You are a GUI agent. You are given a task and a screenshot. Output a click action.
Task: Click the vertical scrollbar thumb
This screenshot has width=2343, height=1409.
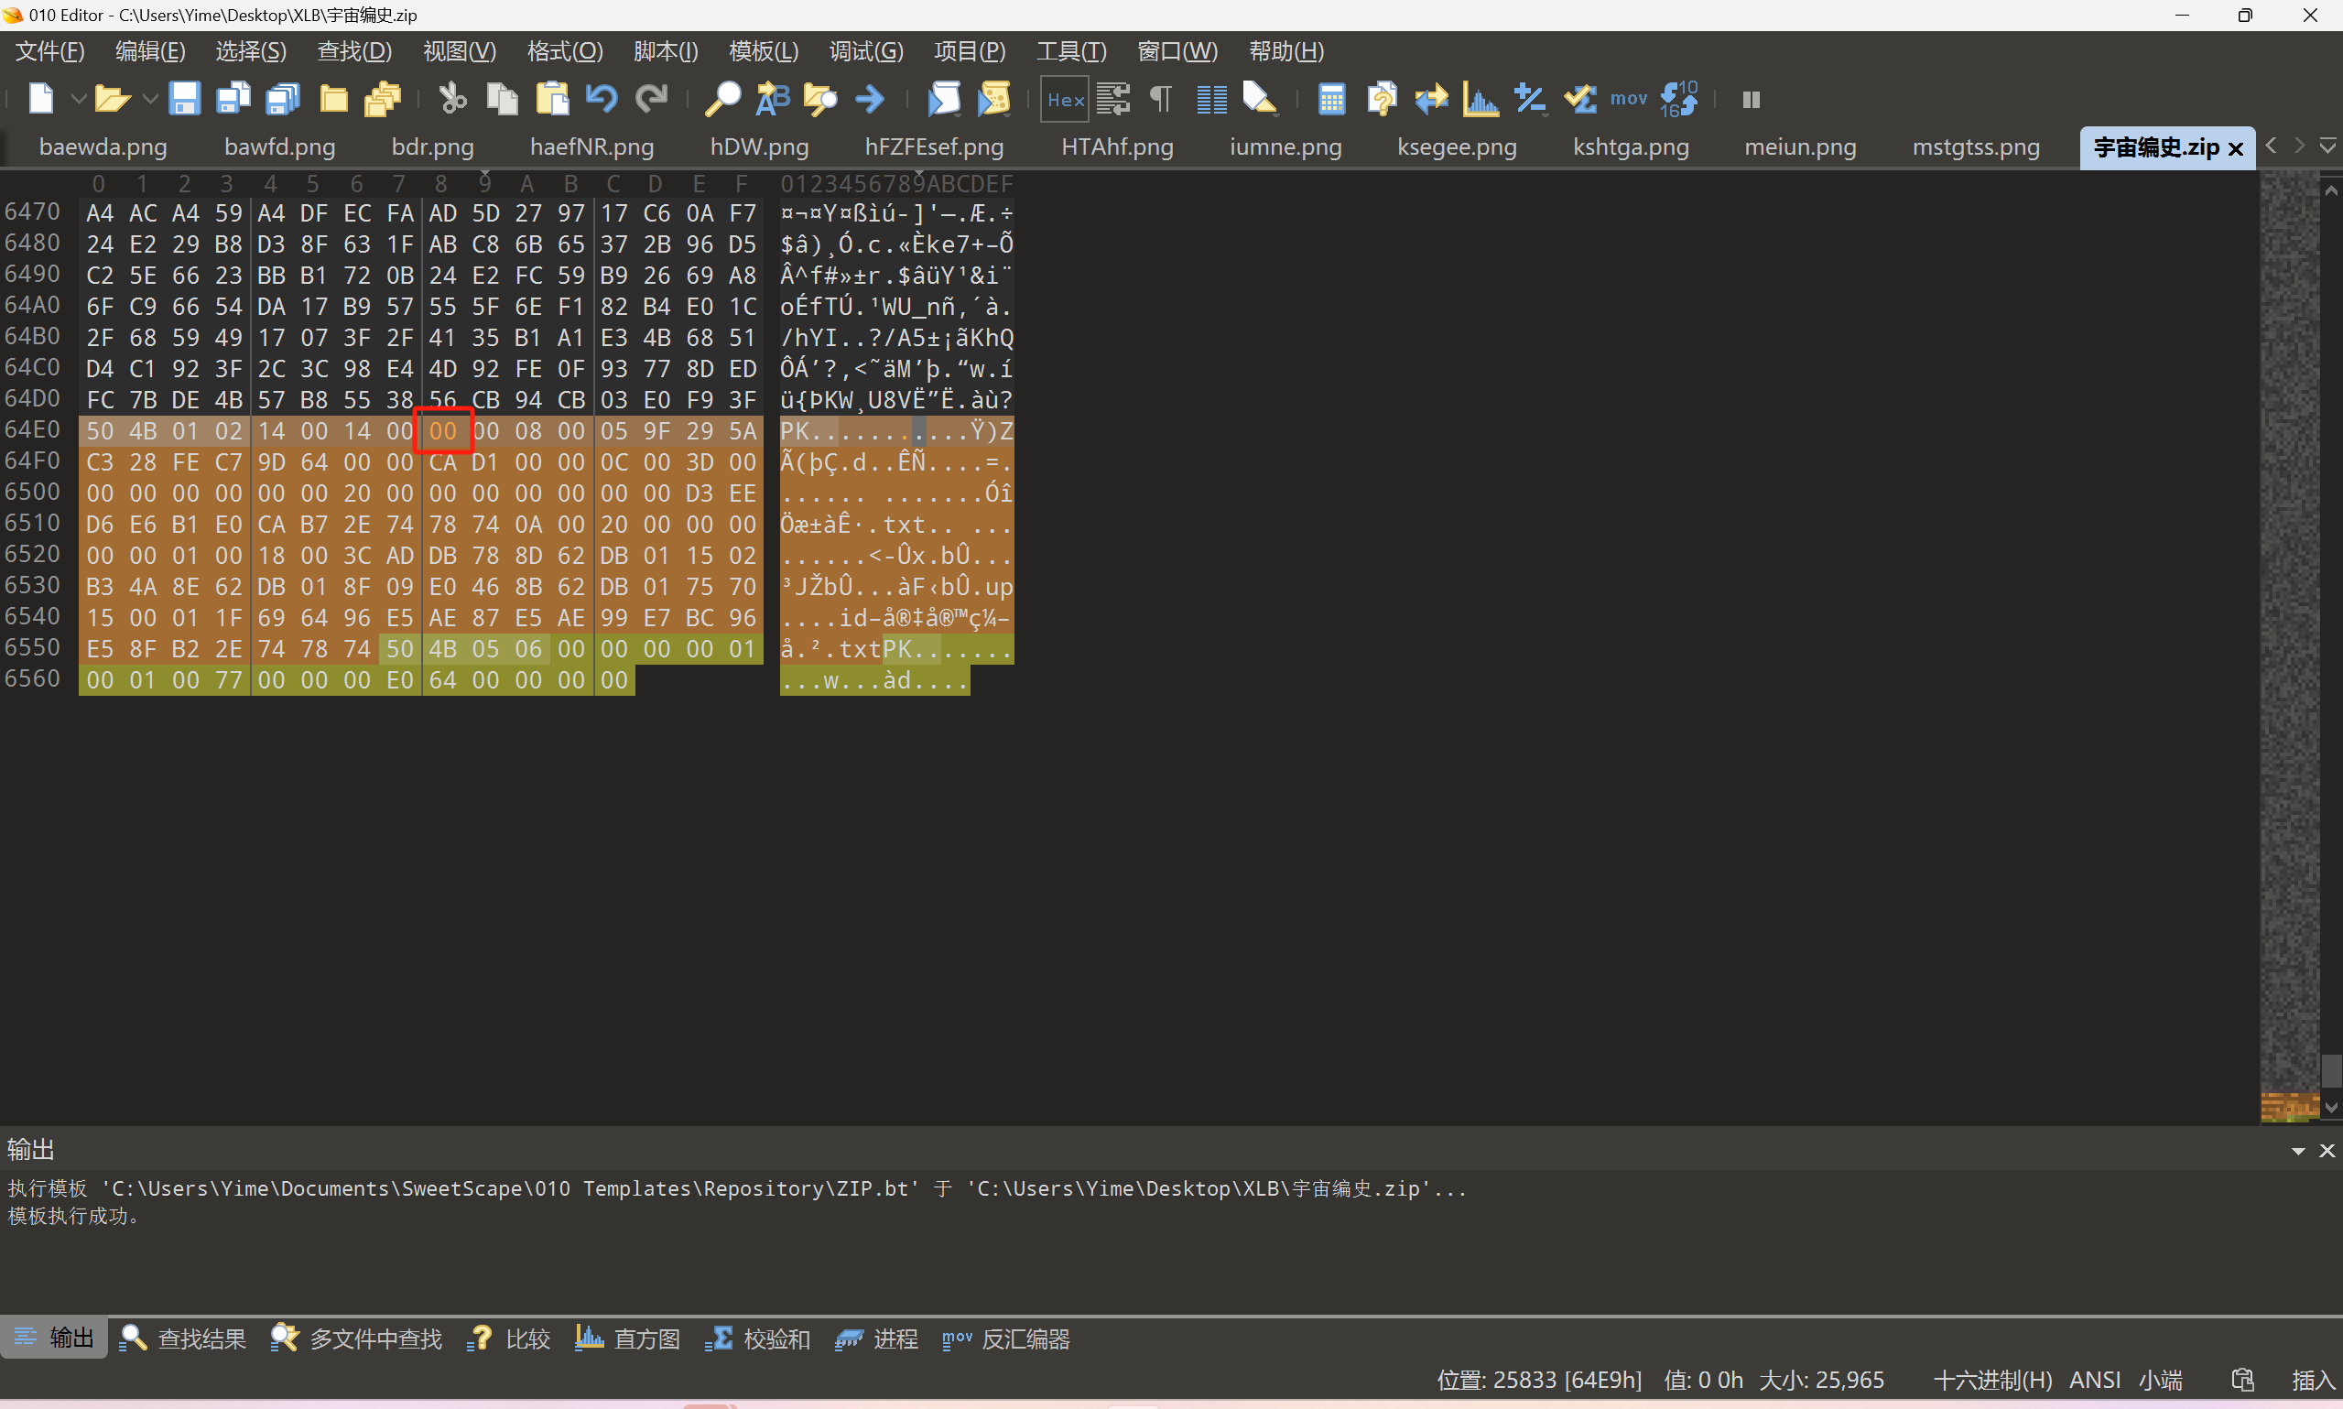coord(2331,1071)
